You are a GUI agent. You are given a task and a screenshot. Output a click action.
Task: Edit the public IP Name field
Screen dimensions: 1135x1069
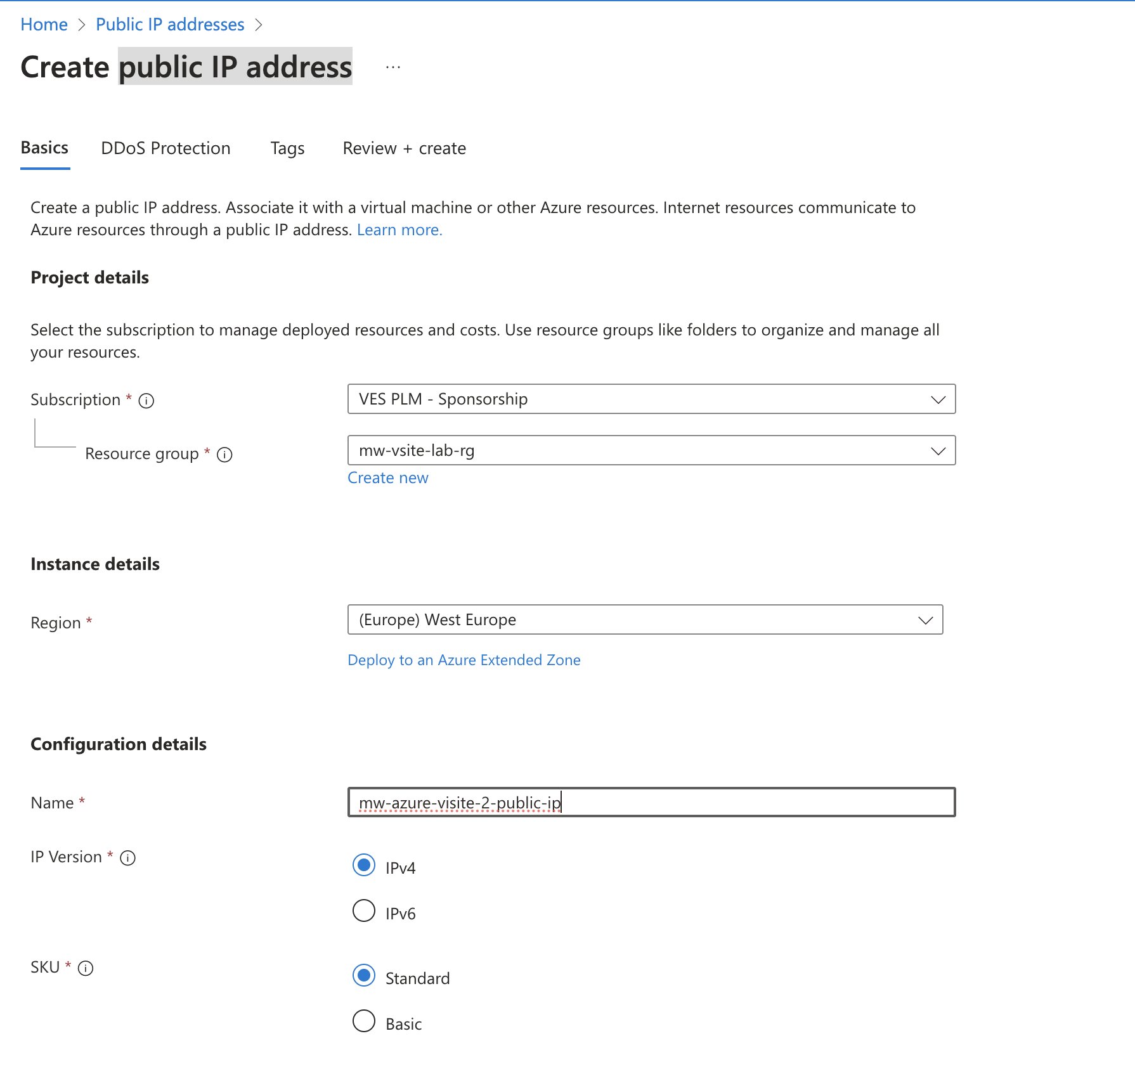(x=651, y=802)
